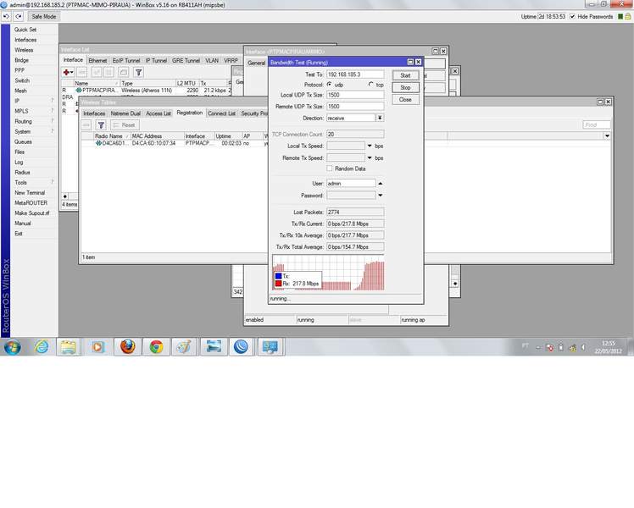Screen dimensions: 634x508
Task: Open Windows Media Player taskbar icon
Action: [97, 347]
